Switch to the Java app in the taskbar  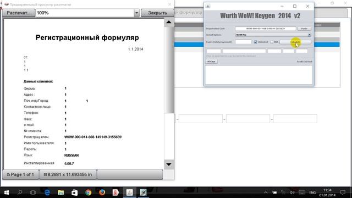[130, 193]
